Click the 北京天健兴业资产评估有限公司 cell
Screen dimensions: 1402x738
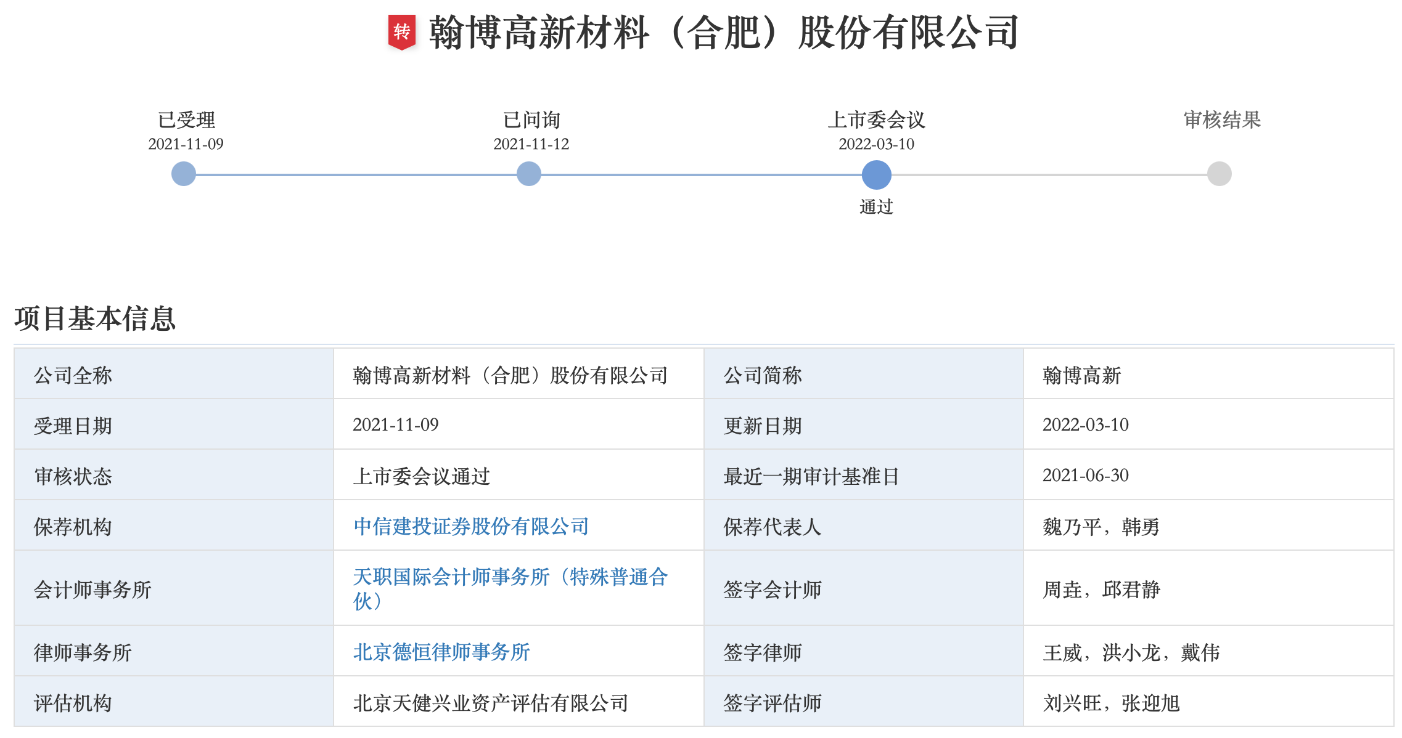pos(519,702)
